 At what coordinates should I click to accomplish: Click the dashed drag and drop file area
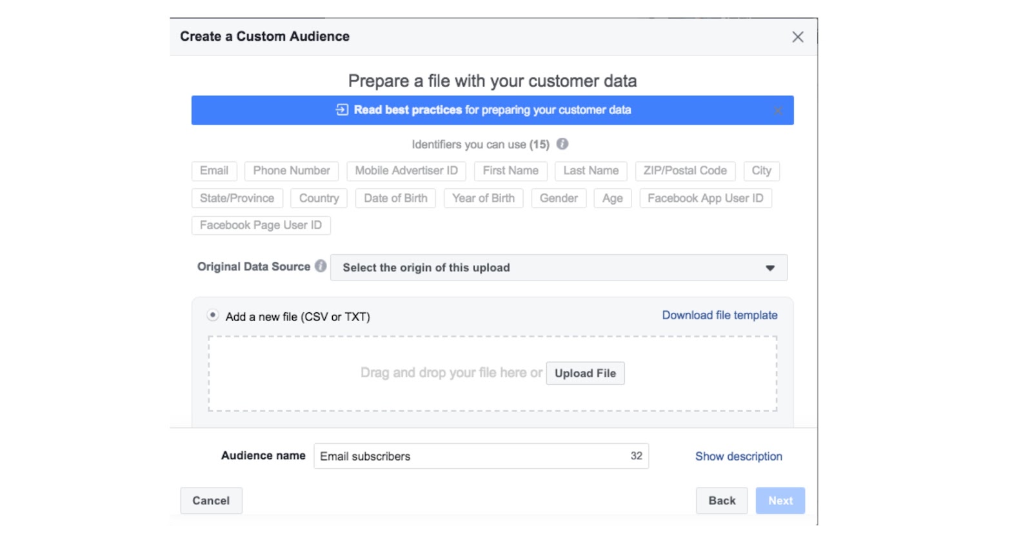coord(492,373)
